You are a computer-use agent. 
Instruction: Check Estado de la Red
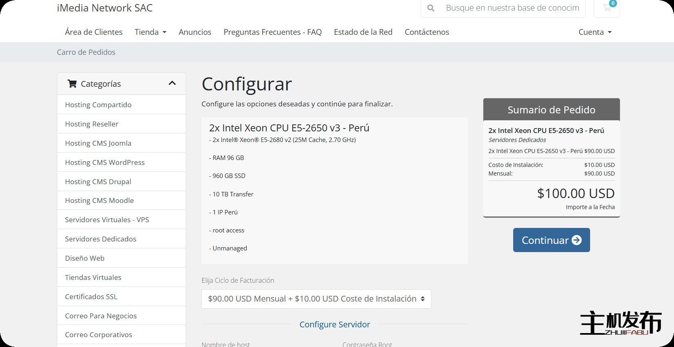click(x=363, y=32)
